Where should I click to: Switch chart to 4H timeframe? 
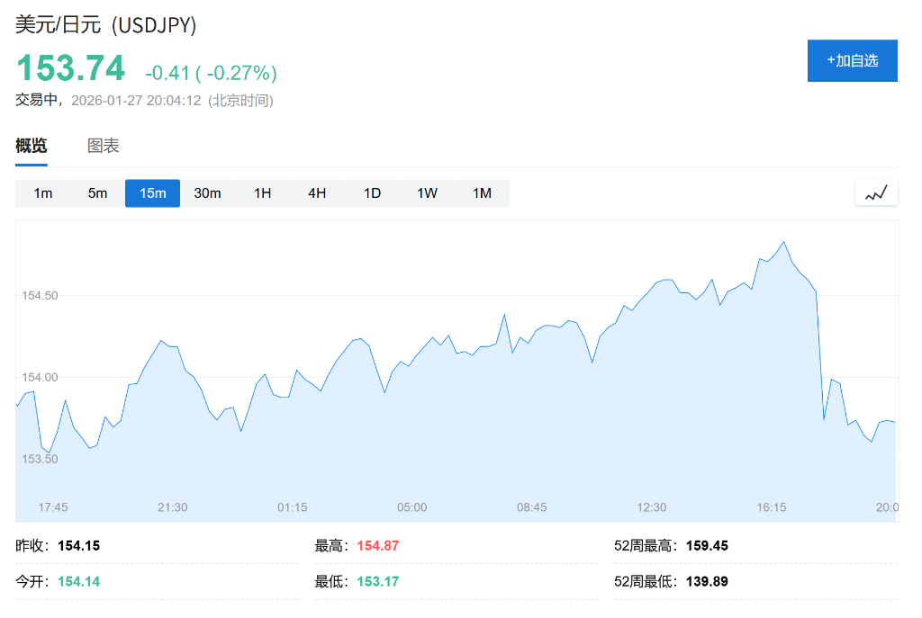pyautogui.click(x=317, y=193)
